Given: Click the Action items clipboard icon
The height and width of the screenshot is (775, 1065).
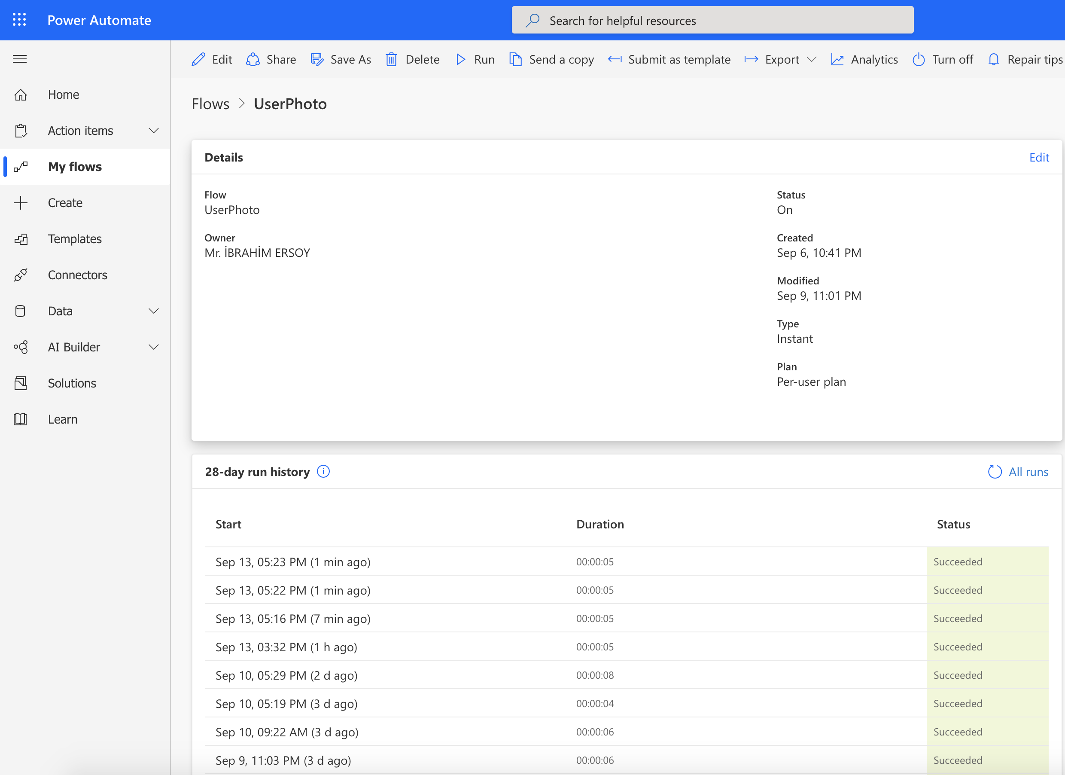Looking at the screenshot, I should [x=21, y=131].
